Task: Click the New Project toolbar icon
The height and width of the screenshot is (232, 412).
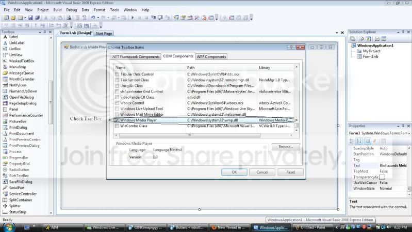Action: tap(6, 18)
